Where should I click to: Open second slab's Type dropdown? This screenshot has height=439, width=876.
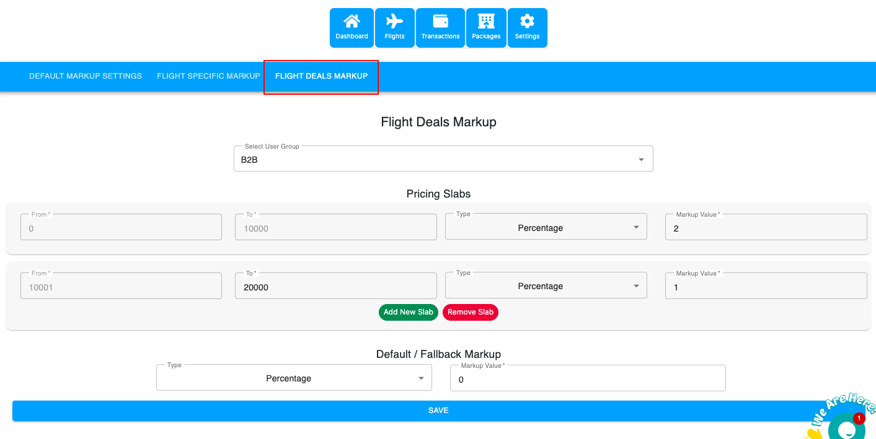(x=546, y=286)
